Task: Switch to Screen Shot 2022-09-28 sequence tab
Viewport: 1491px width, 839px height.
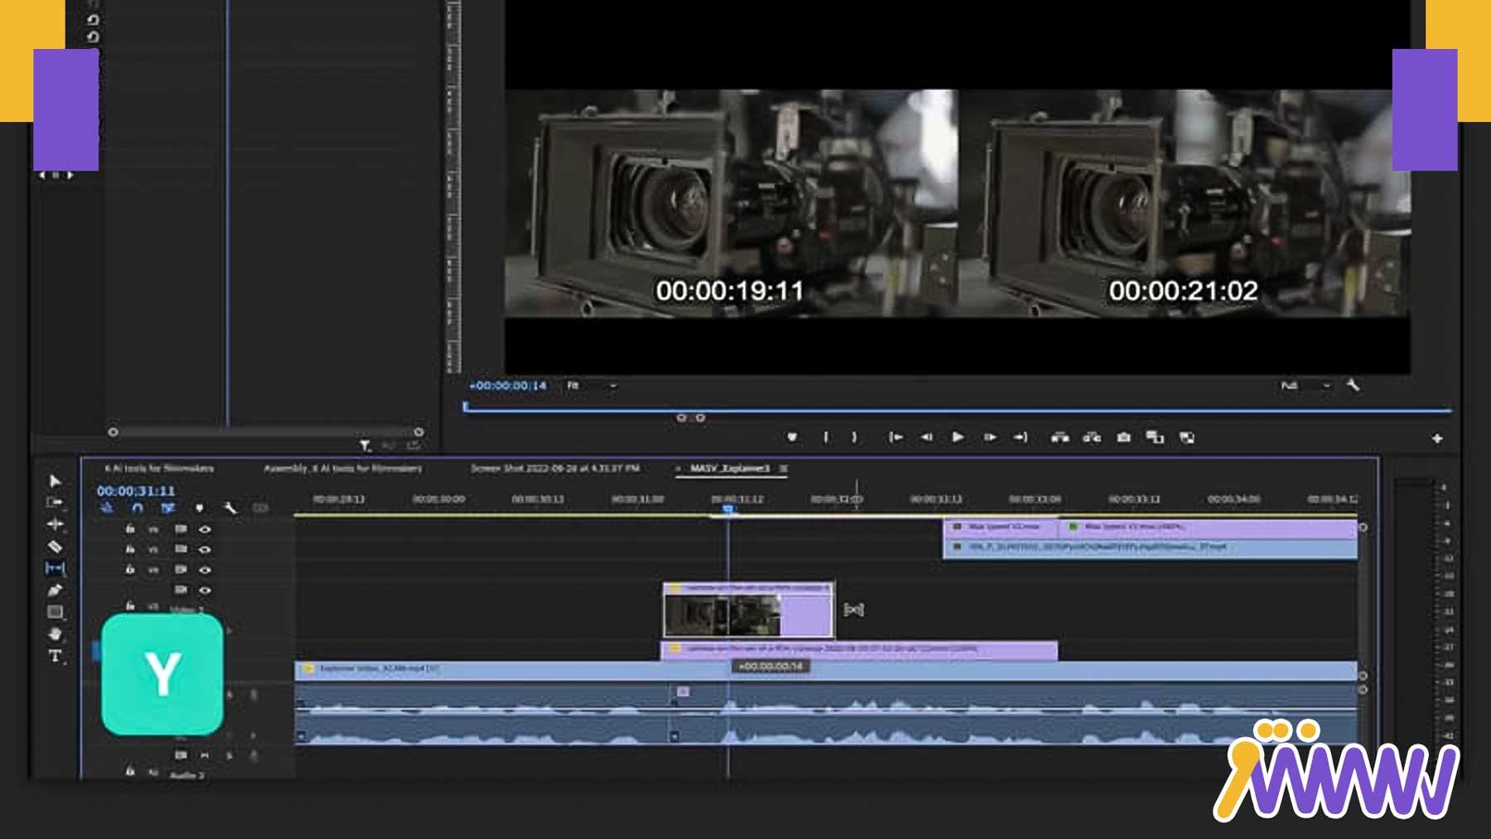Action: [554, 469]
